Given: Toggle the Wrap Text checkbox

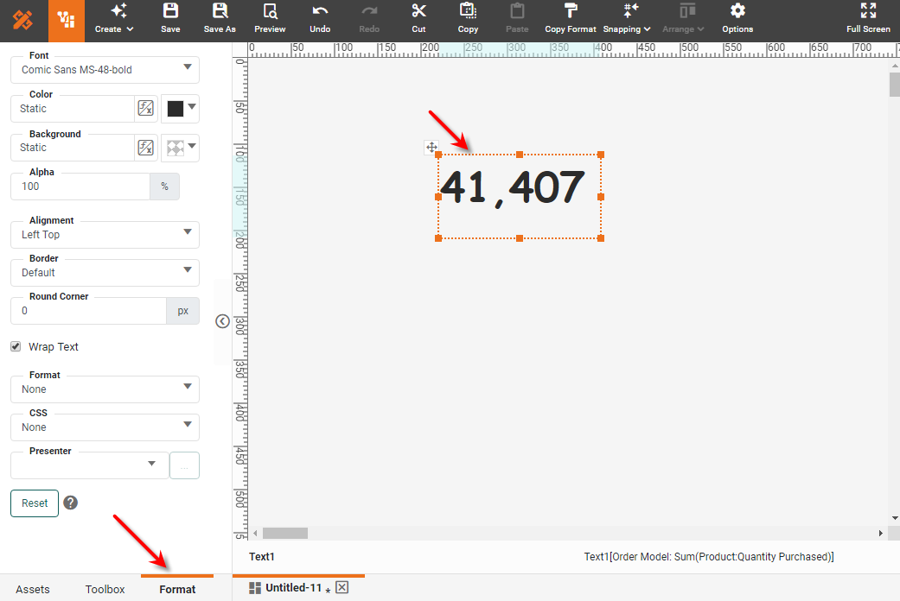Looking at the screenshot, I should tap(15, 346).
